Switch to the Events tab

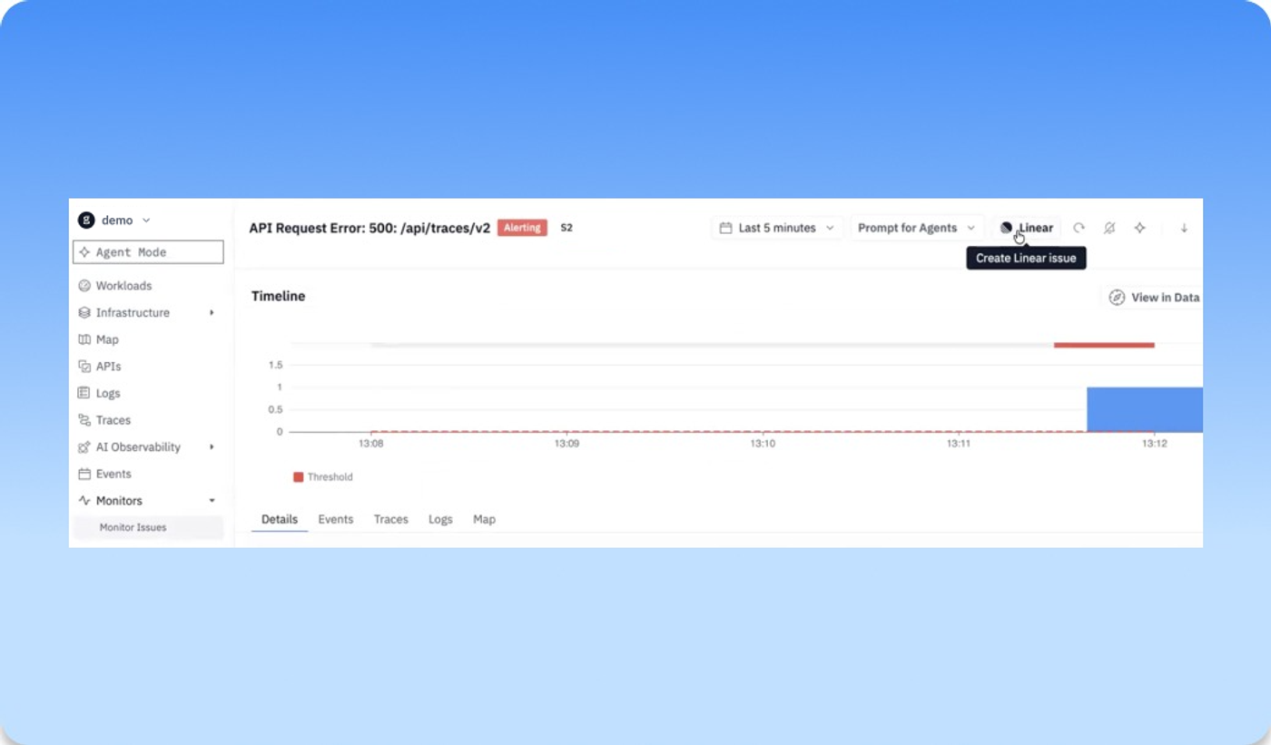click(x=336, y=519)
